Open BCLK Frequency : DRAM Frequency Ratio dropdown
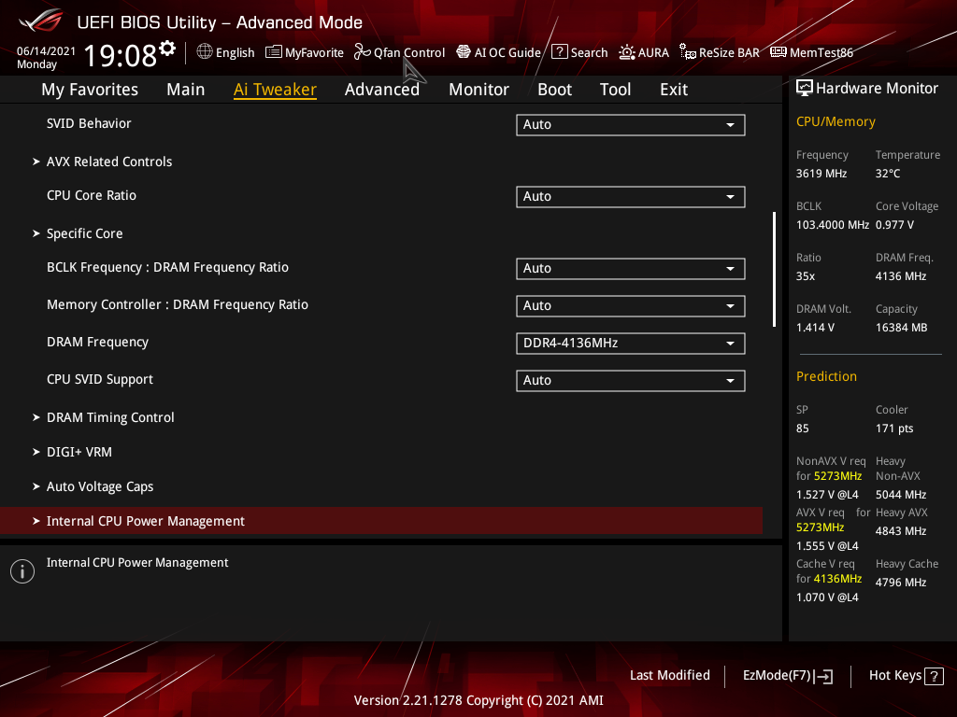Screen dimensions: 957x717 click(631, 269)
